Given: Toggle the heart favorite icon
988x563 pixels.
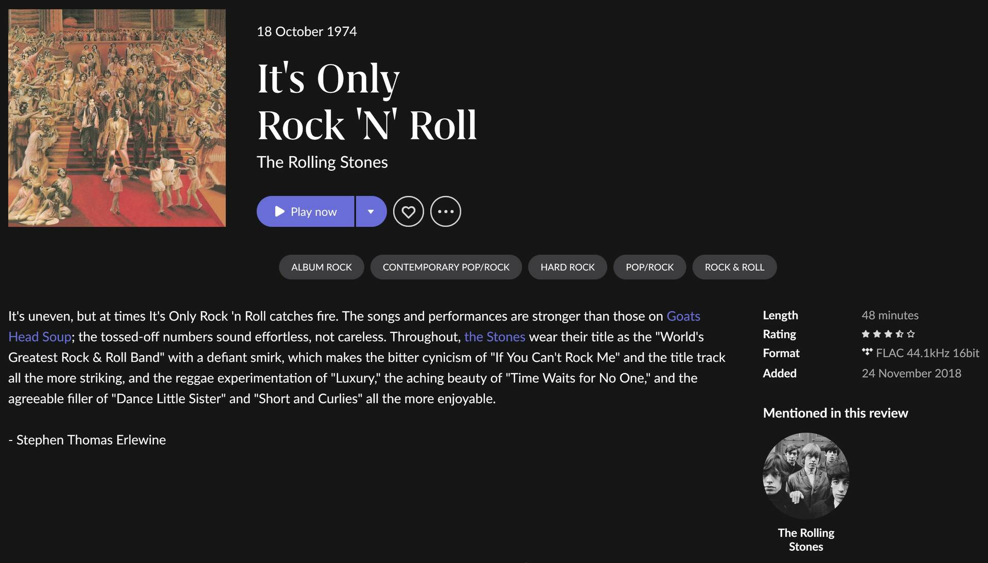Looking at the screenshot, I should coord(409,212).
